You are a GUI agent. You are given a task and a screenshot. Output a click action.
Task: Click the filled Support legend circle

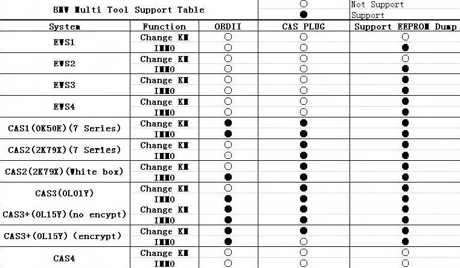click(x=304, y=14)
